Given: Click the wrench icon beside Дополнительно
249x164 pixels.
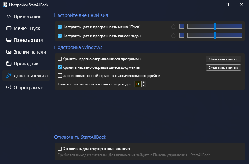Looking at the screenshot, I should coord(9,75).
